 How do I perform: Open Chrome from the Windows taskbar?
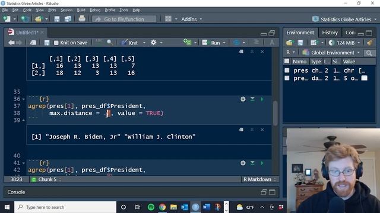tap(162, 207)
